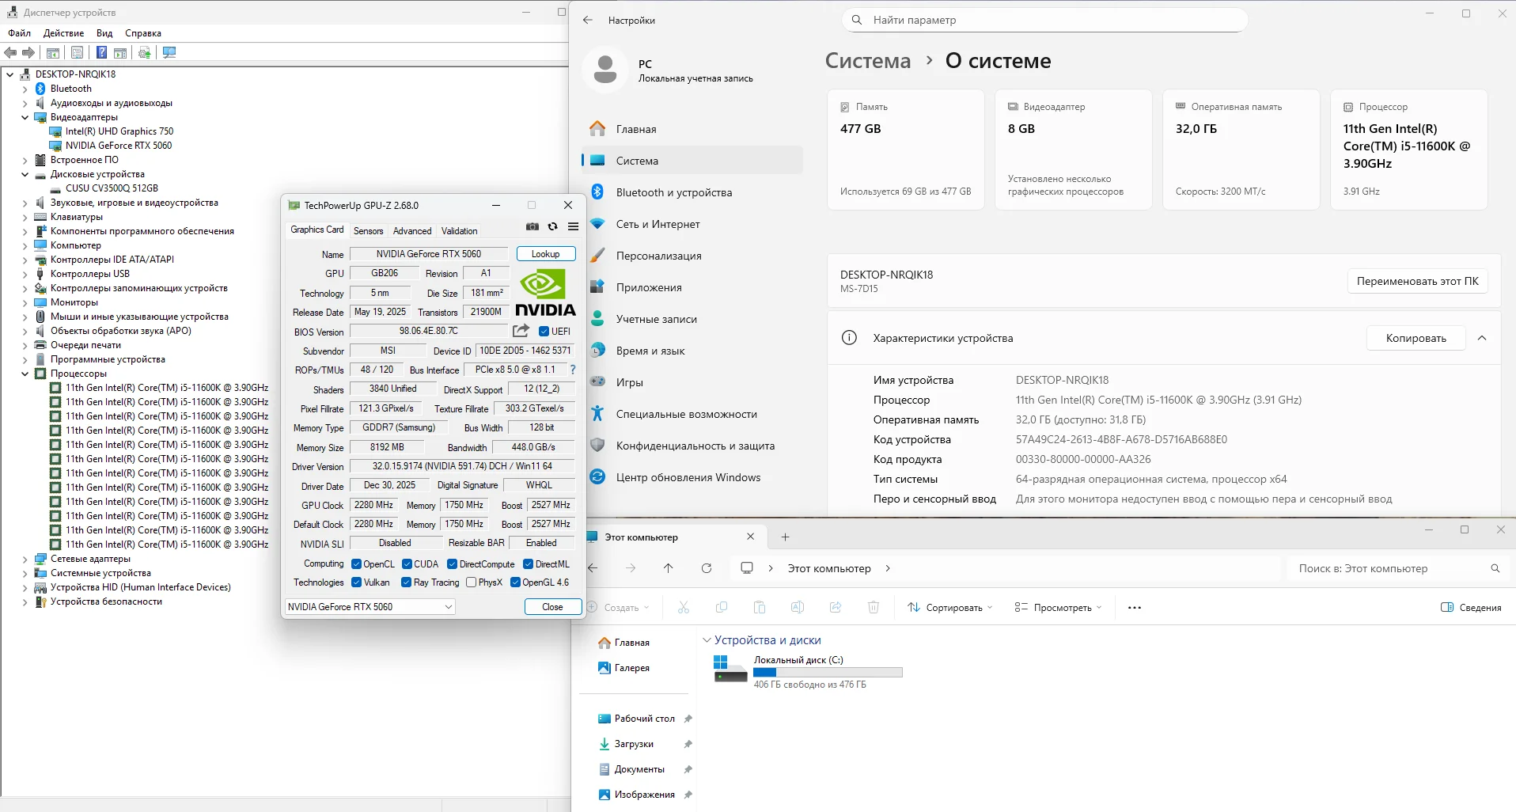Open the Справка menu

tap(143, 33)
